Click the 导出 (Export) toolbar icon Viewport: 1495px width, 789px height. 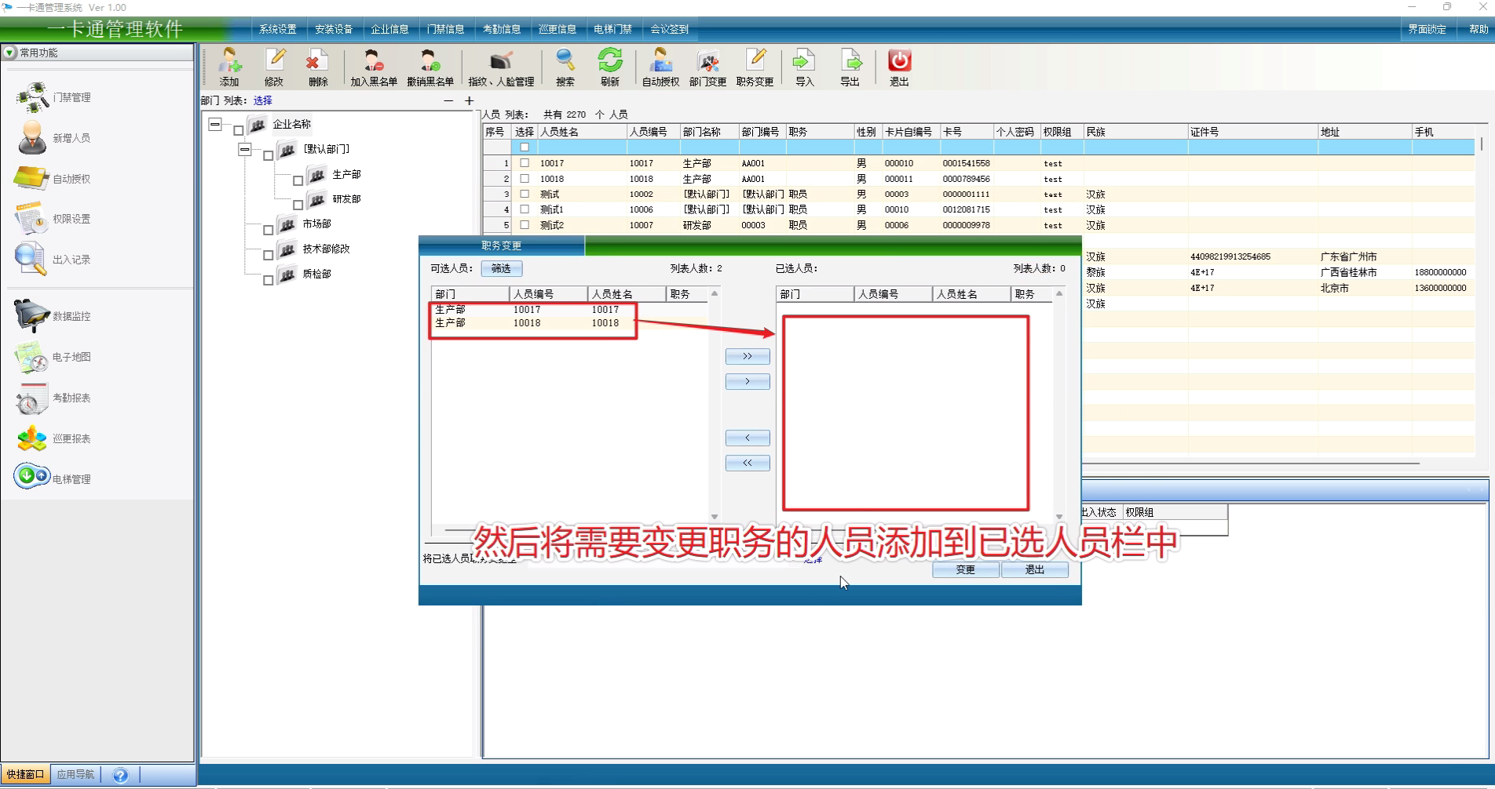click(850, 67)
